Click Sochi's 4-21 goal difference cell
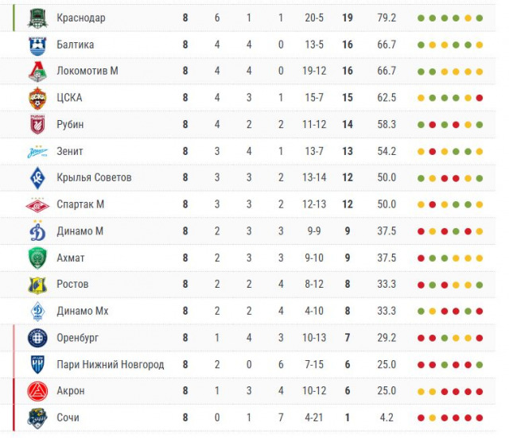 [x=314, y=417]
